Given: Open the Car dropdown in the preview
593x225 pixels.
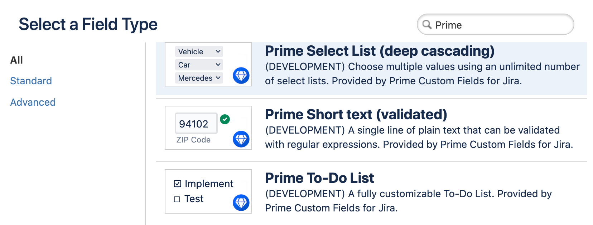Looking at the screenshot, I should [x=198, y=65].
